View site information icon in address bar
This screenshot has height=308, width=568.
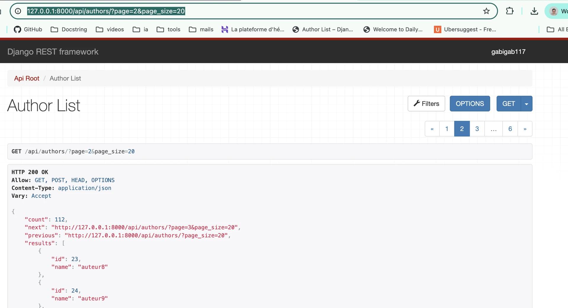click(18, 11)
